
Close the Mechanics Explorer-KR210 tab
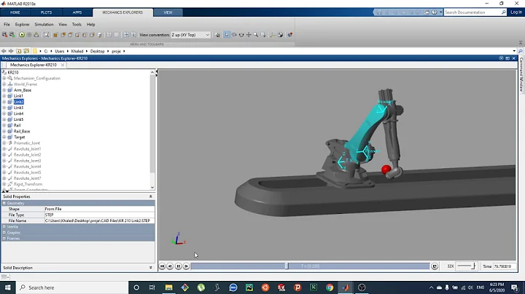click(63, 65)
